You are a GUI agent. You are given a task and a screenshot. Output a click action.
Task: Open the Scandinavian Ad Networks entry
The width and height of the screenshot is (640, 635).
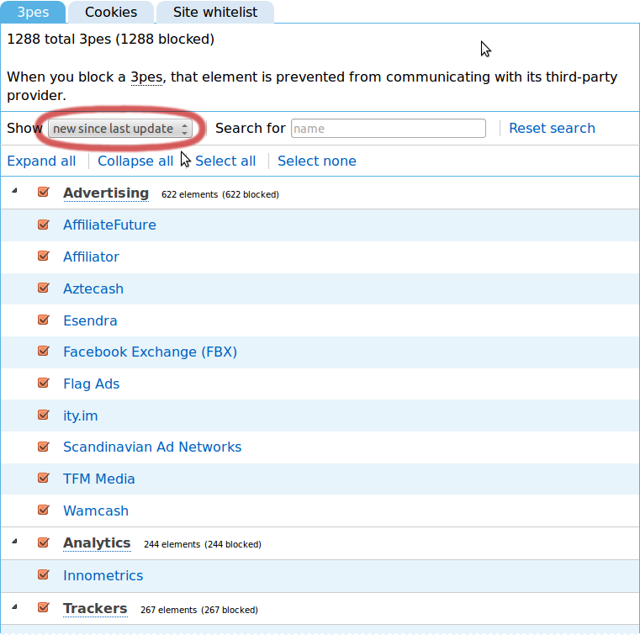[152, 447]
